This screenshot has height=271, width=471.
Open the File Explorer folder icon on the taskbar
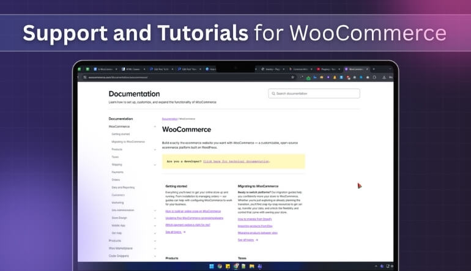pyautogui.click(x=252, y=266)
